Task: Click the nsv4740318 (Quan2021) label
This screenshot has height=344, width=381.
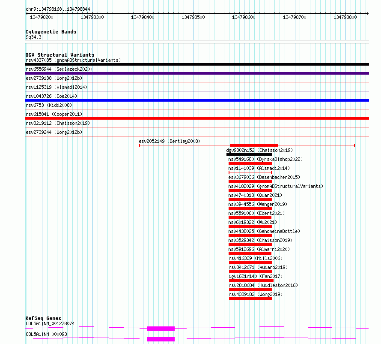Action: click(255, 195)
